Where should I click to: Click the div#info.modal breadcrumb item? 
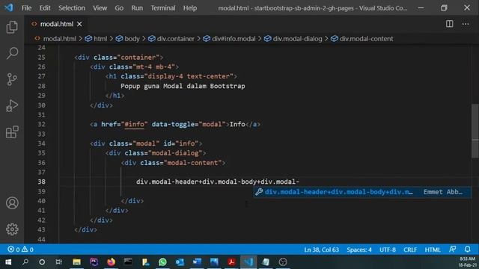(x=230, y=39)
